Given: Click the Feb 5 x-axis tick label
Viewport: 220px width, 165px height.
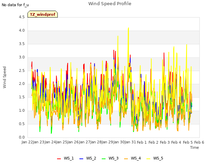Looking at the screenshot, I should click(188, 142).
